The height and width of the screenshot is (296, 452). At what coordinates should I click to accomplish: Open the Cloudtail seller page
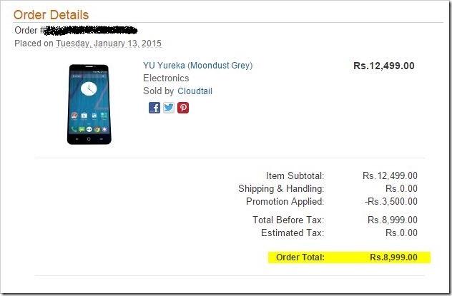[195, 91]
